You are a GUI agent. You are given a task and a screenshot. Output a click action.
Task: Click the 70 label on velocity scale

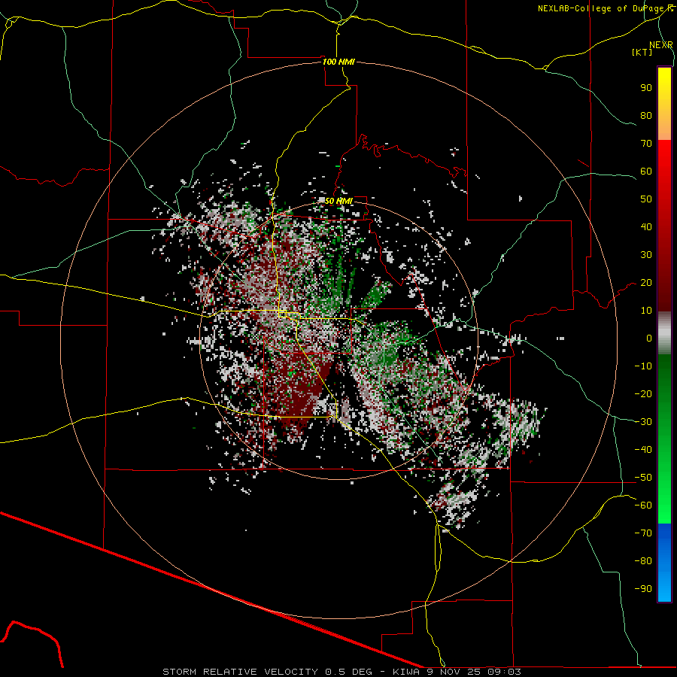click(646, 144)
